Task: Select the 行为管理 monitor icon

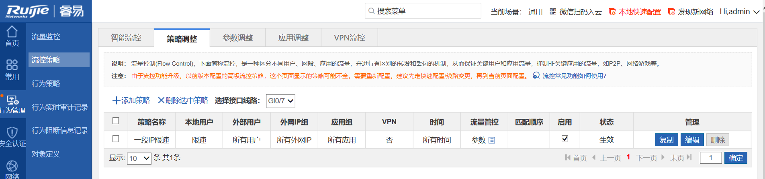Action: click(x=12, y=100)
